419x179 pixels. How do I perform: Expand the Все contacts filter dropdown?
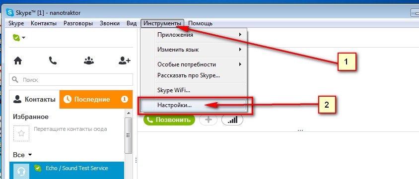(x=30, y=155)
